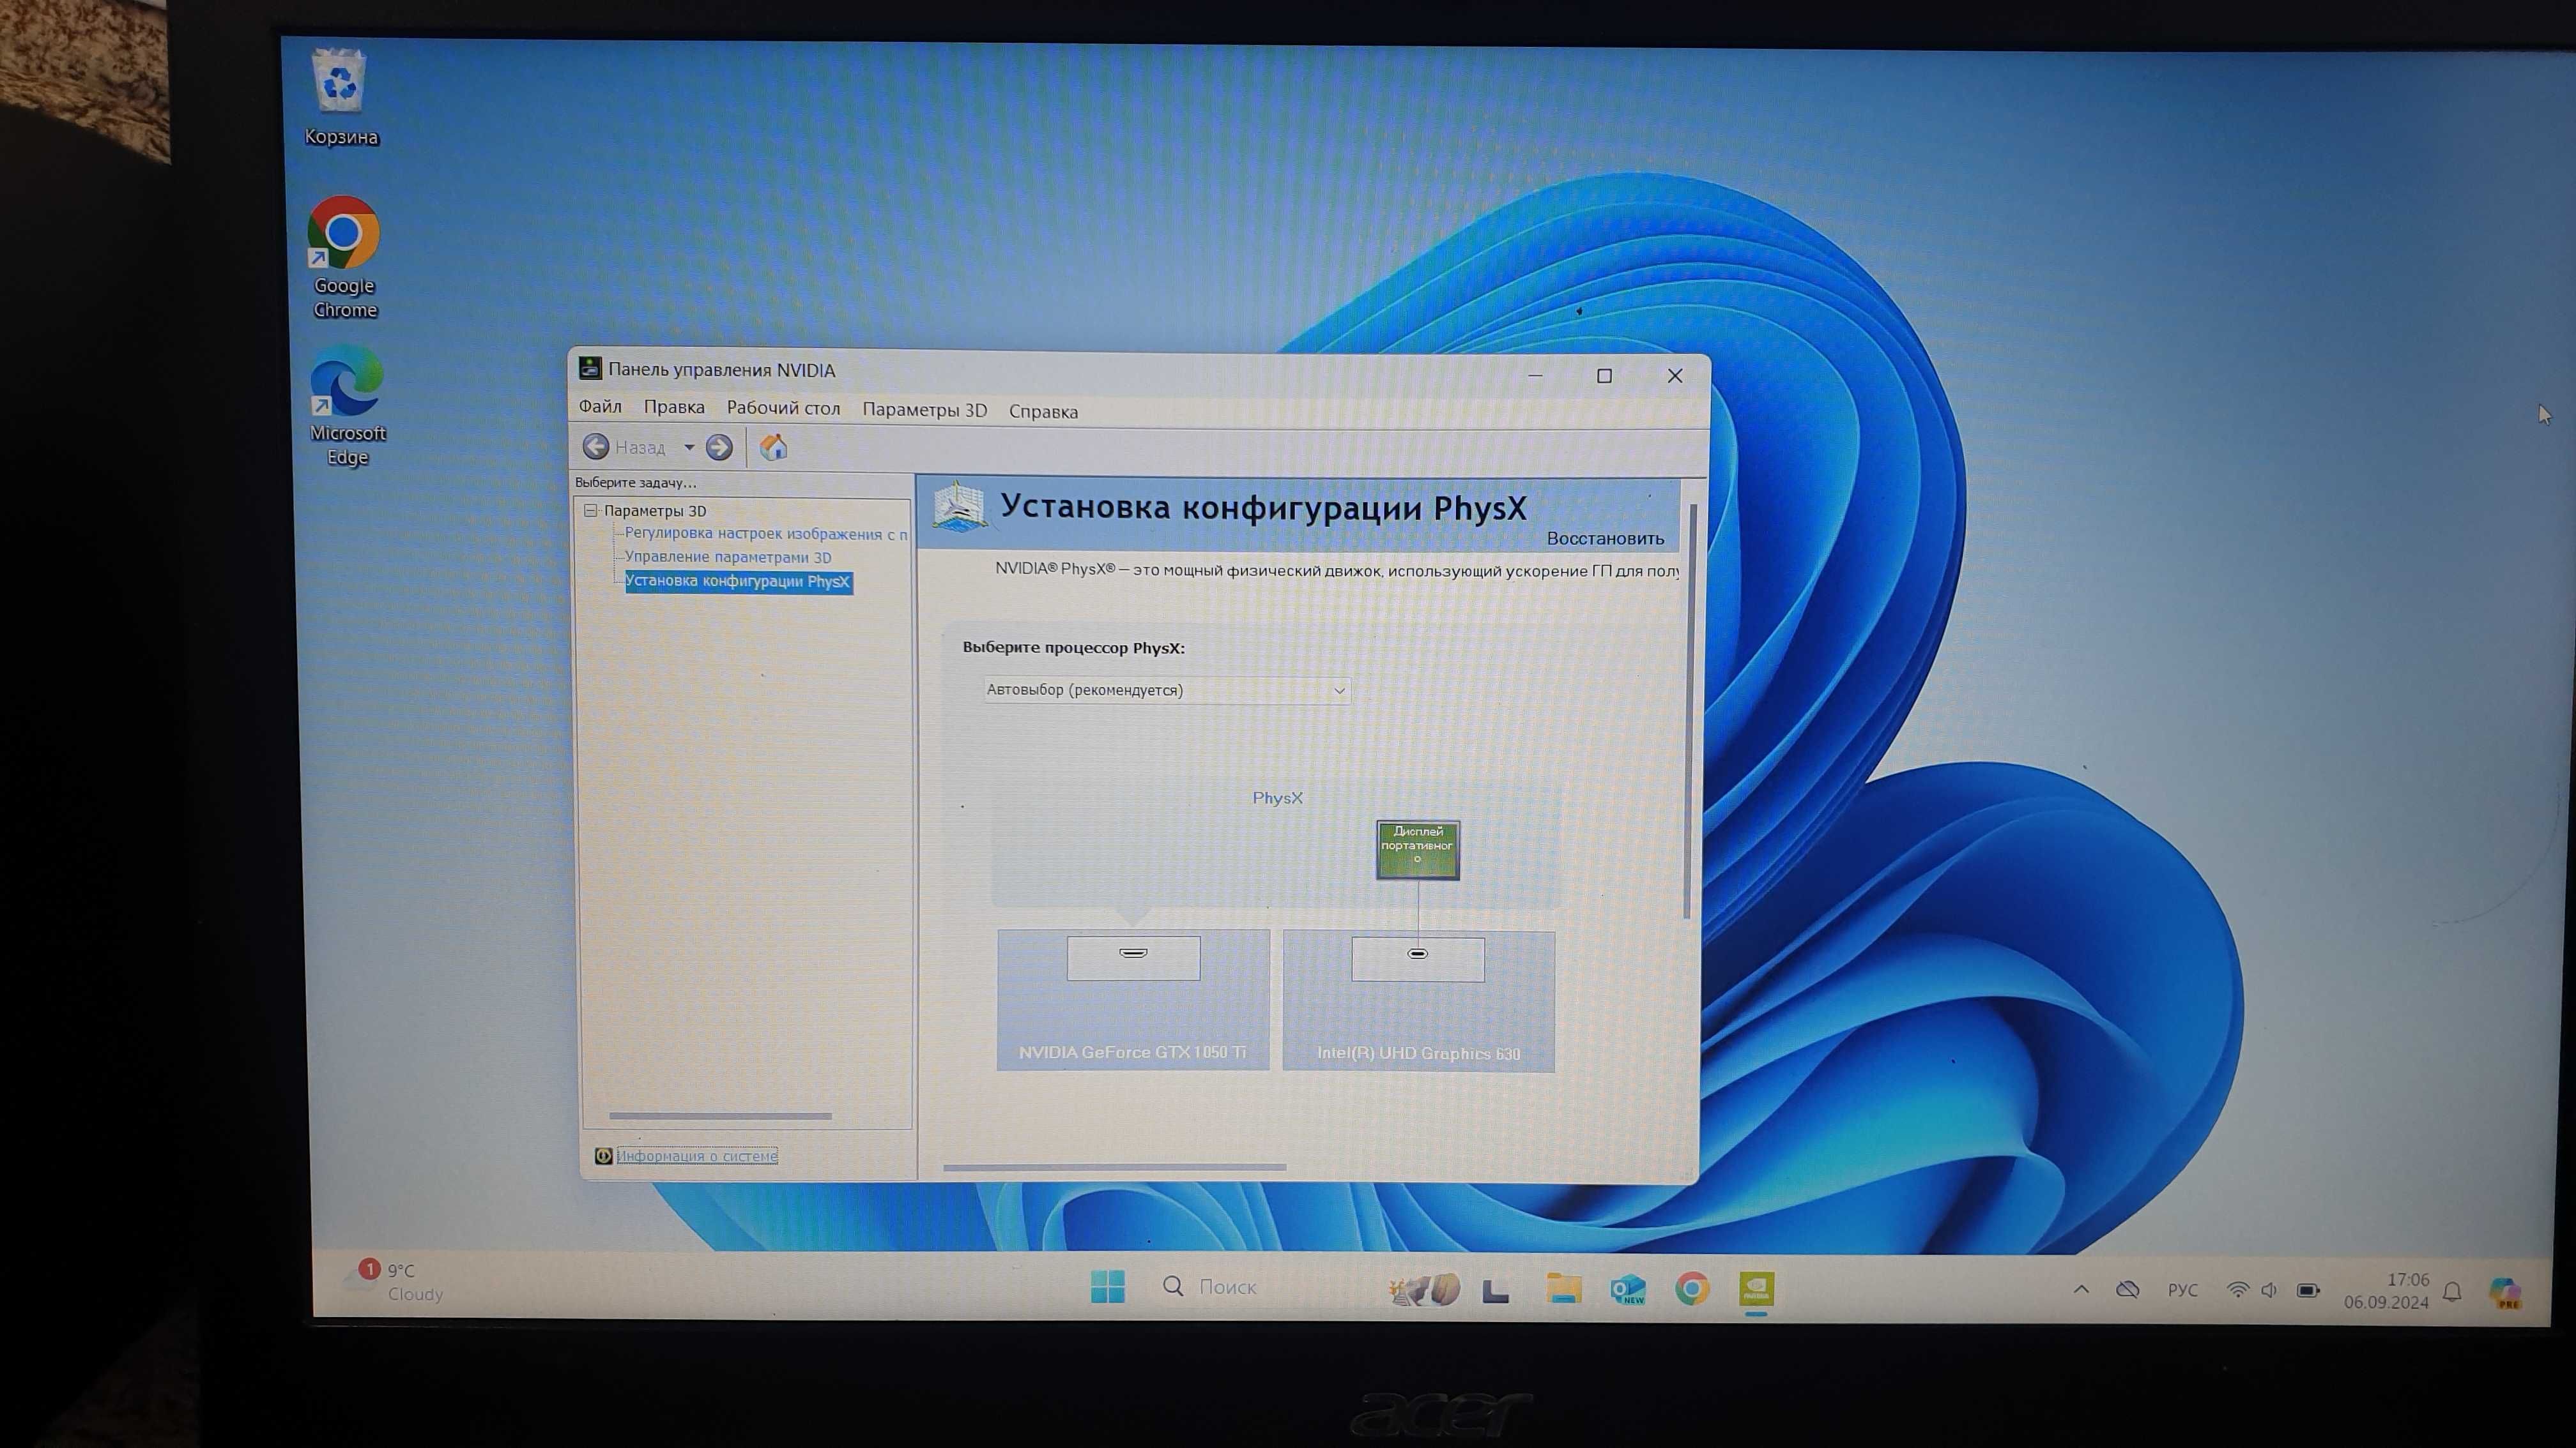This screenshot has height=1448, width=2576.
Task: Open the Home icon in NVIDIA toolbar
Action: 773,448
